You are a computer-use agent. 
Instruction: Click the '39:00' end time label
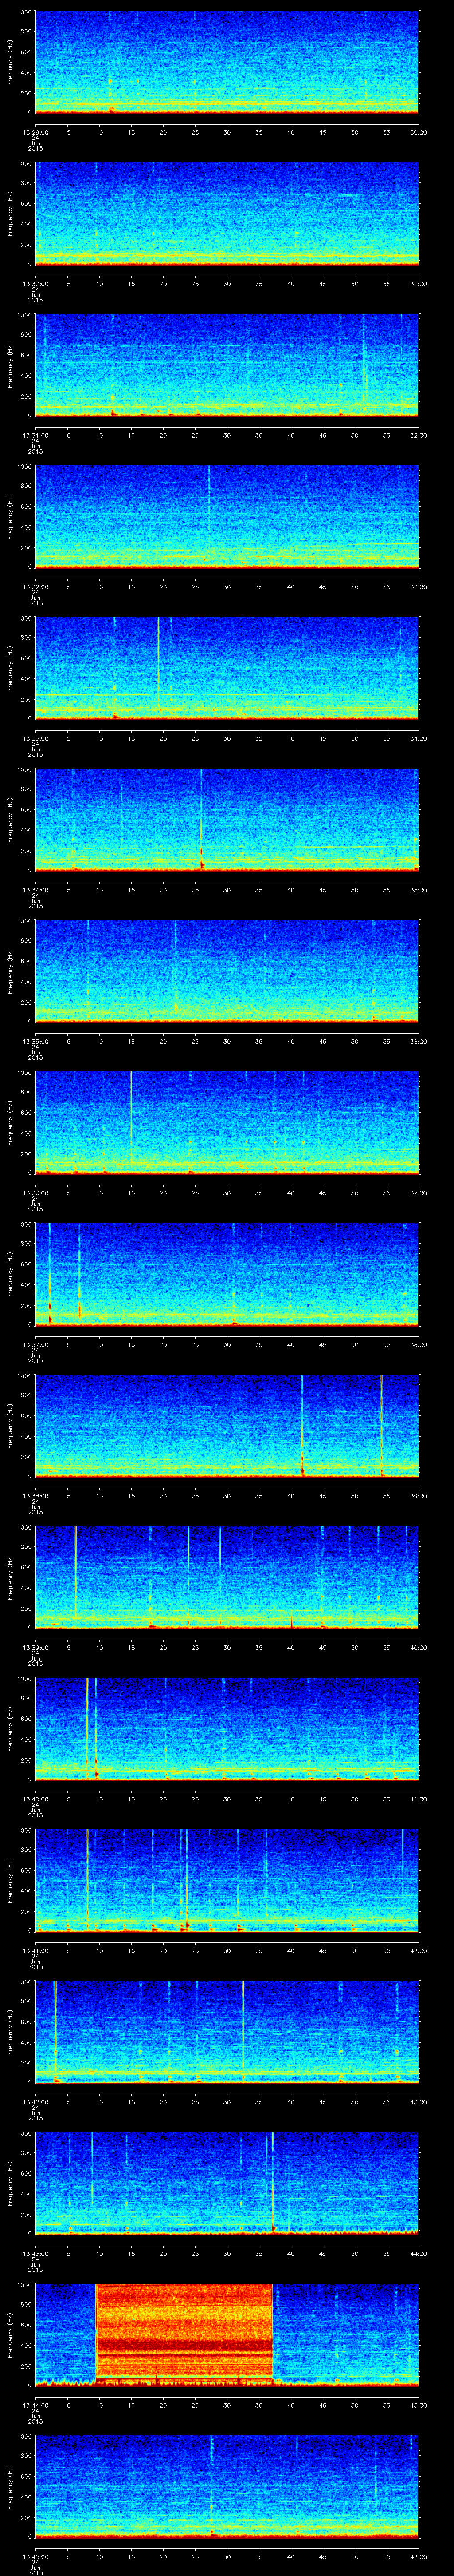click(x=418, y=1495)
